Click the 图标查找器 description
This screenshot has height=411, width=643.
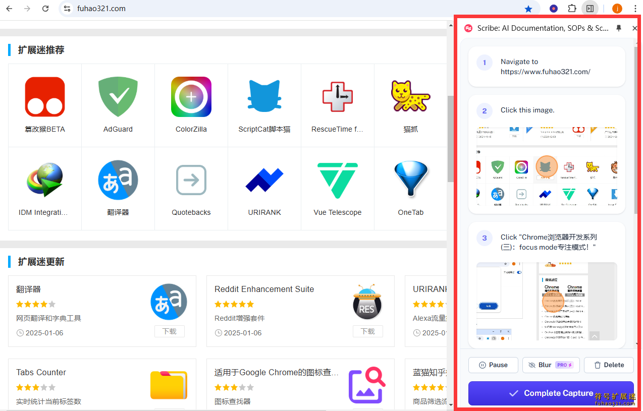233,401
